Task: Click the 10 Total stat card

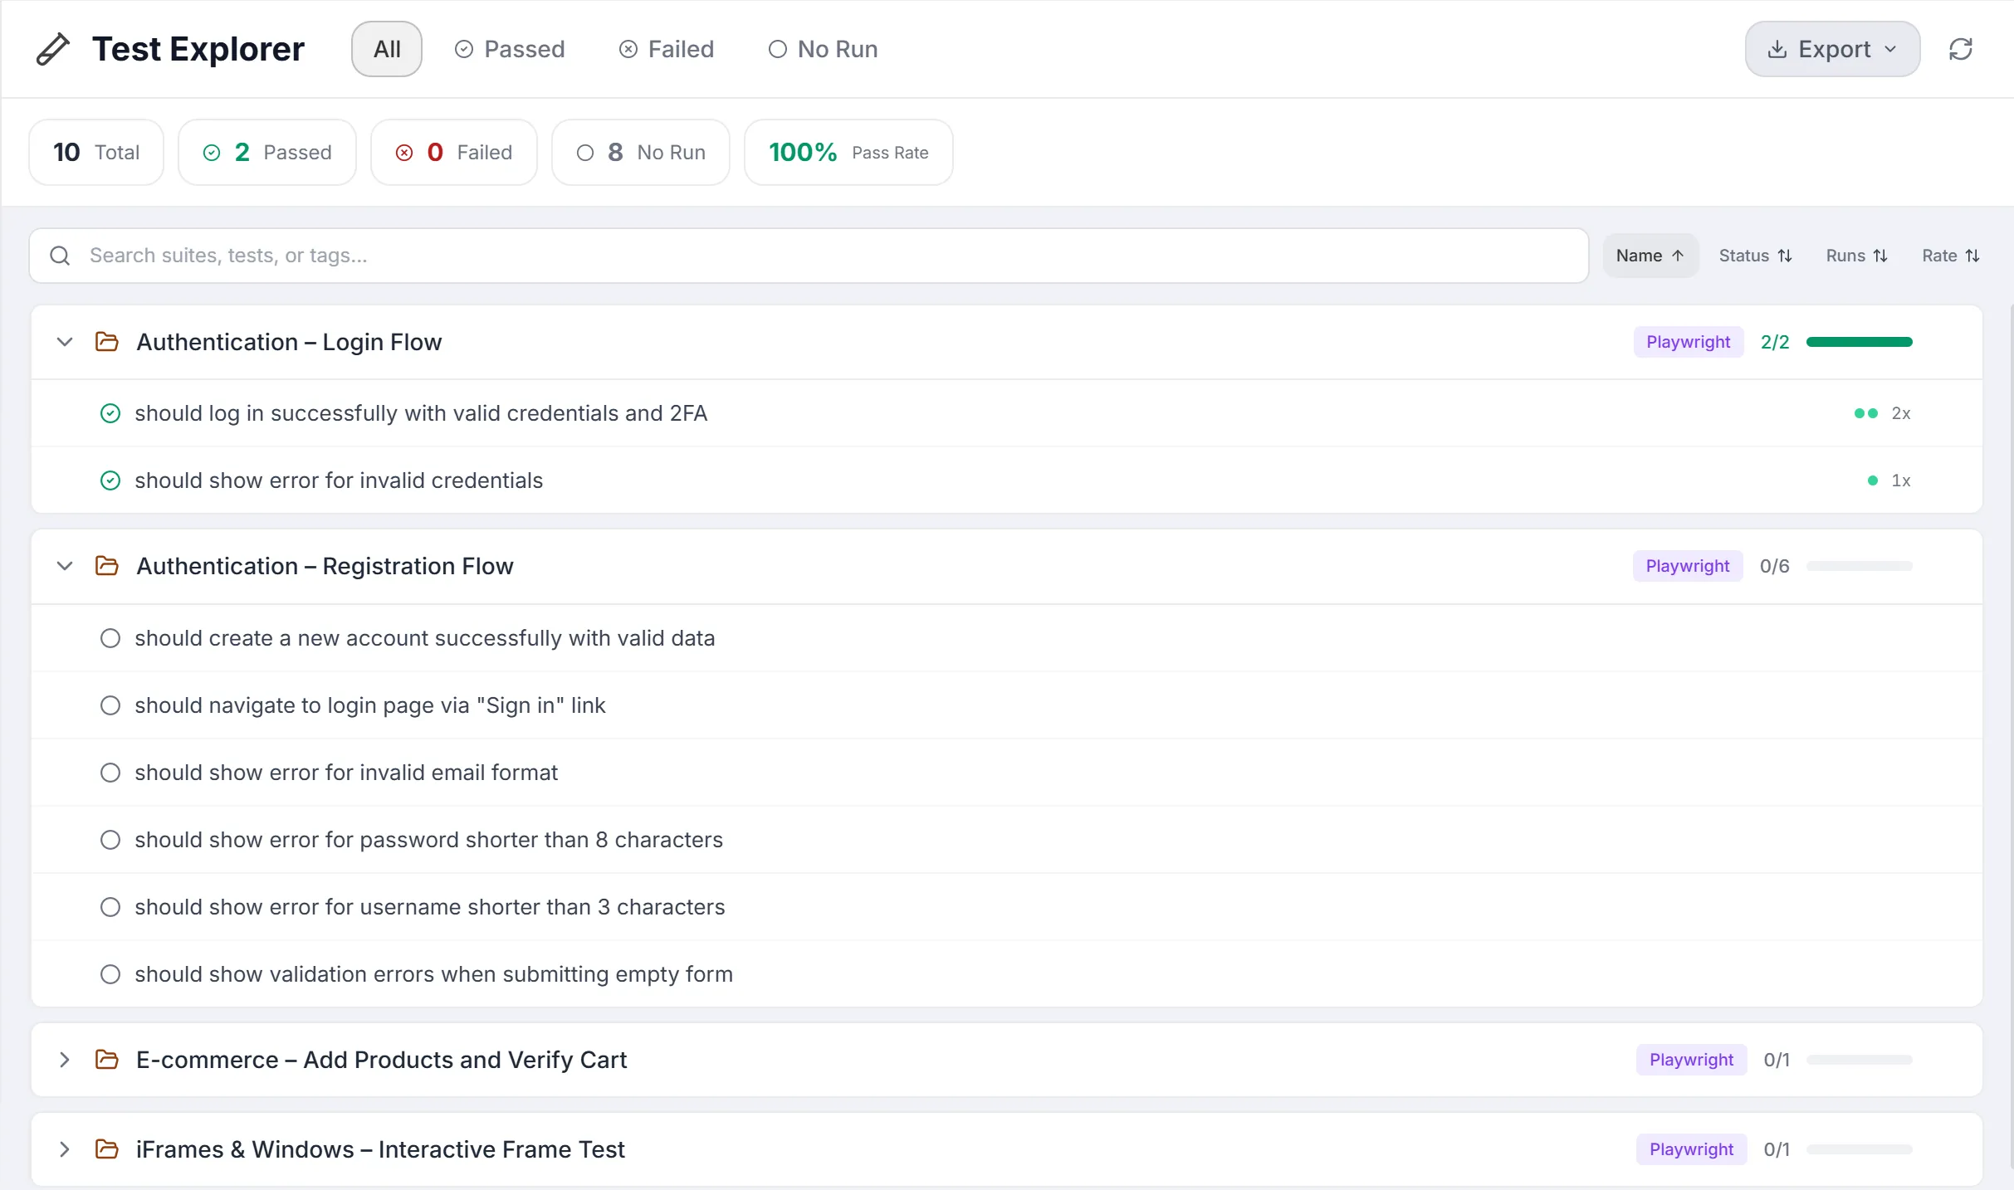Action: point(96,153)
